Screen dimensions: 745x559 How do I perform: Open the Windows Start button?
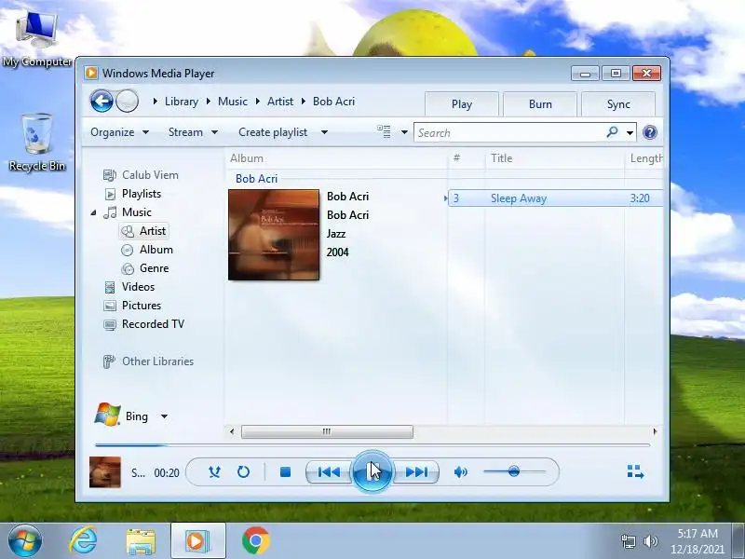pyautogui.click(x=24, y=541)
